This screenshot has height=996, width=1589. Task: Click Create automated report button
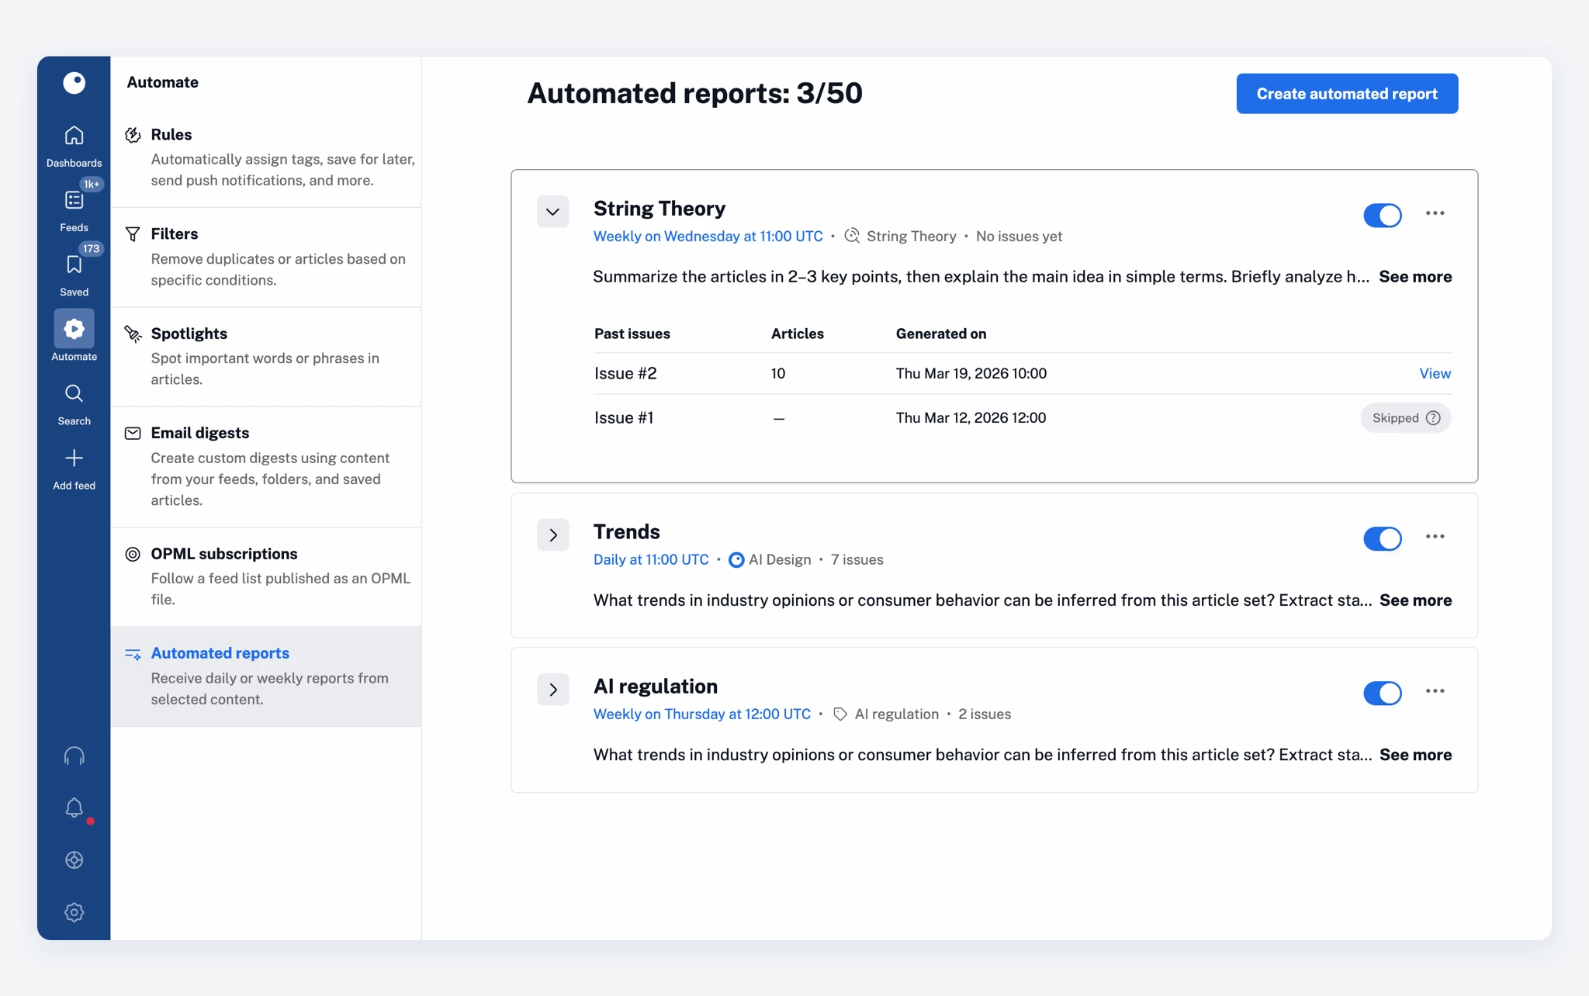click(x=1346, y=94)
